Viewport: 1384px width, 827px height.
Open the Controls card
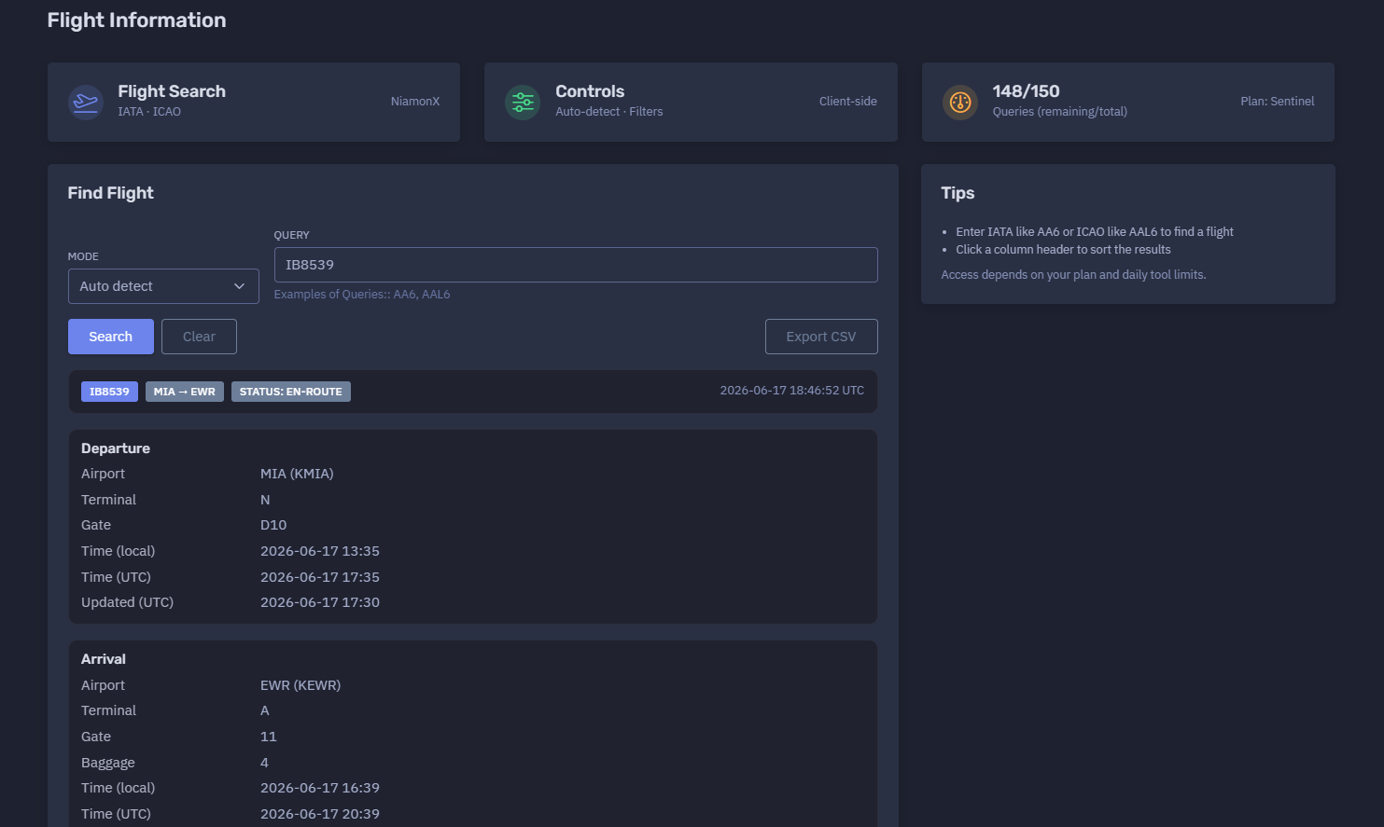(x=691, y=102)
